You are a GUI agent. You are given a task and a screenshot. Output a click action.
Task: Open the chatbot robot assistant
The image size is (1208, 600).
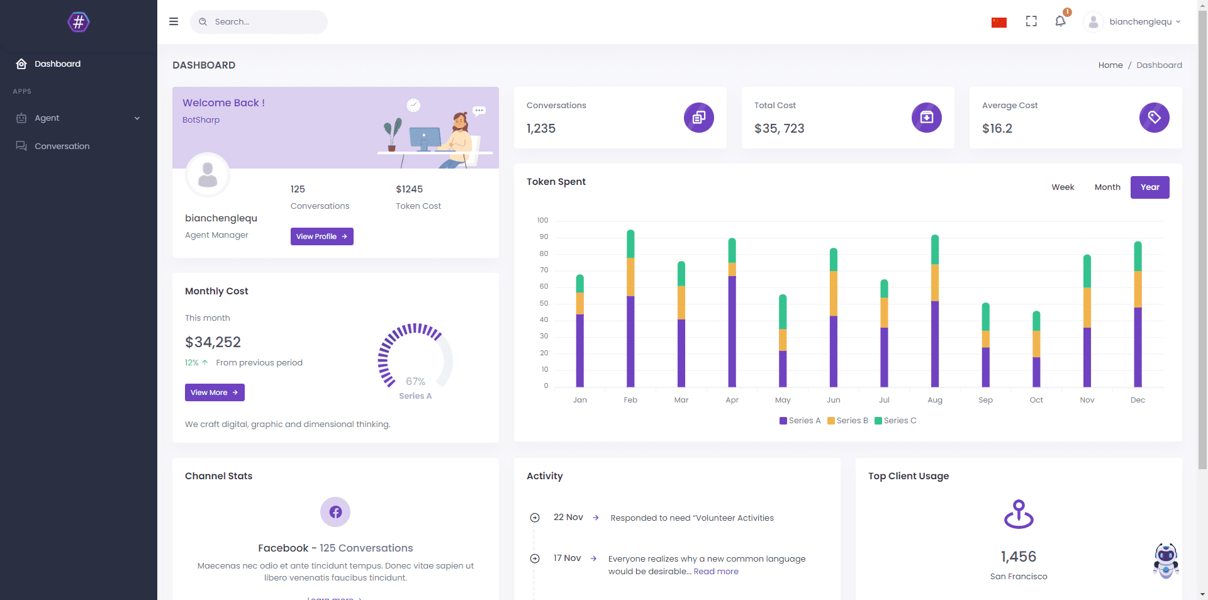tap(1166, 560)
